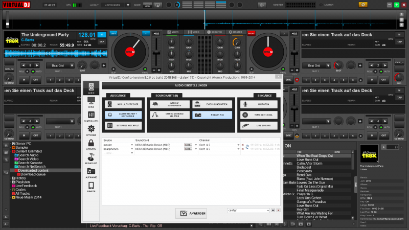Select the Nur Lautsprecher output option
Image resolution: width=409 pixels, height=230 pixels.
click(123, 104)
